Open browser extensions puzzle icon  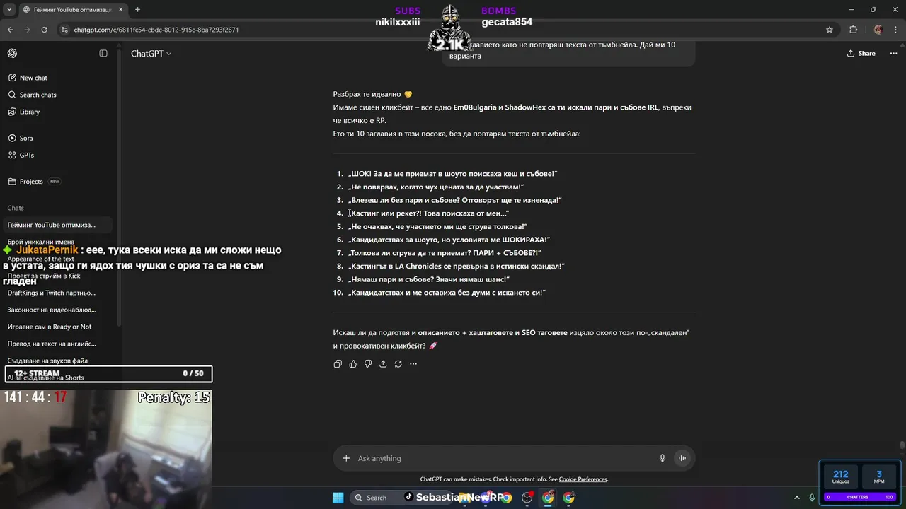853,30
